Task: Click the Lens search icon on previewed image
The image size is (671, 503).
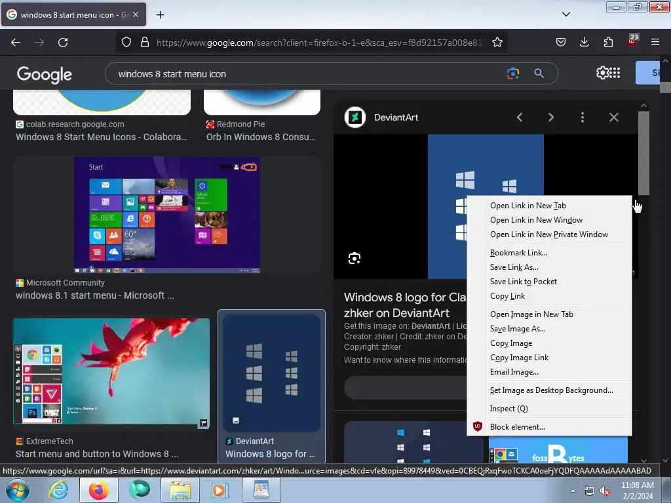Action: (355, 258)
